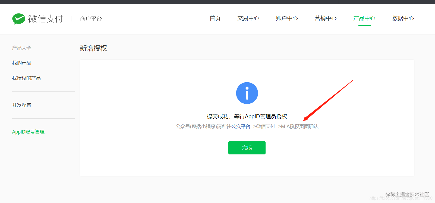Image resolution: width=435 pixels, height=203 pixels.
Task: Click the 商户平台 header label
Action: tap(91, 19)
